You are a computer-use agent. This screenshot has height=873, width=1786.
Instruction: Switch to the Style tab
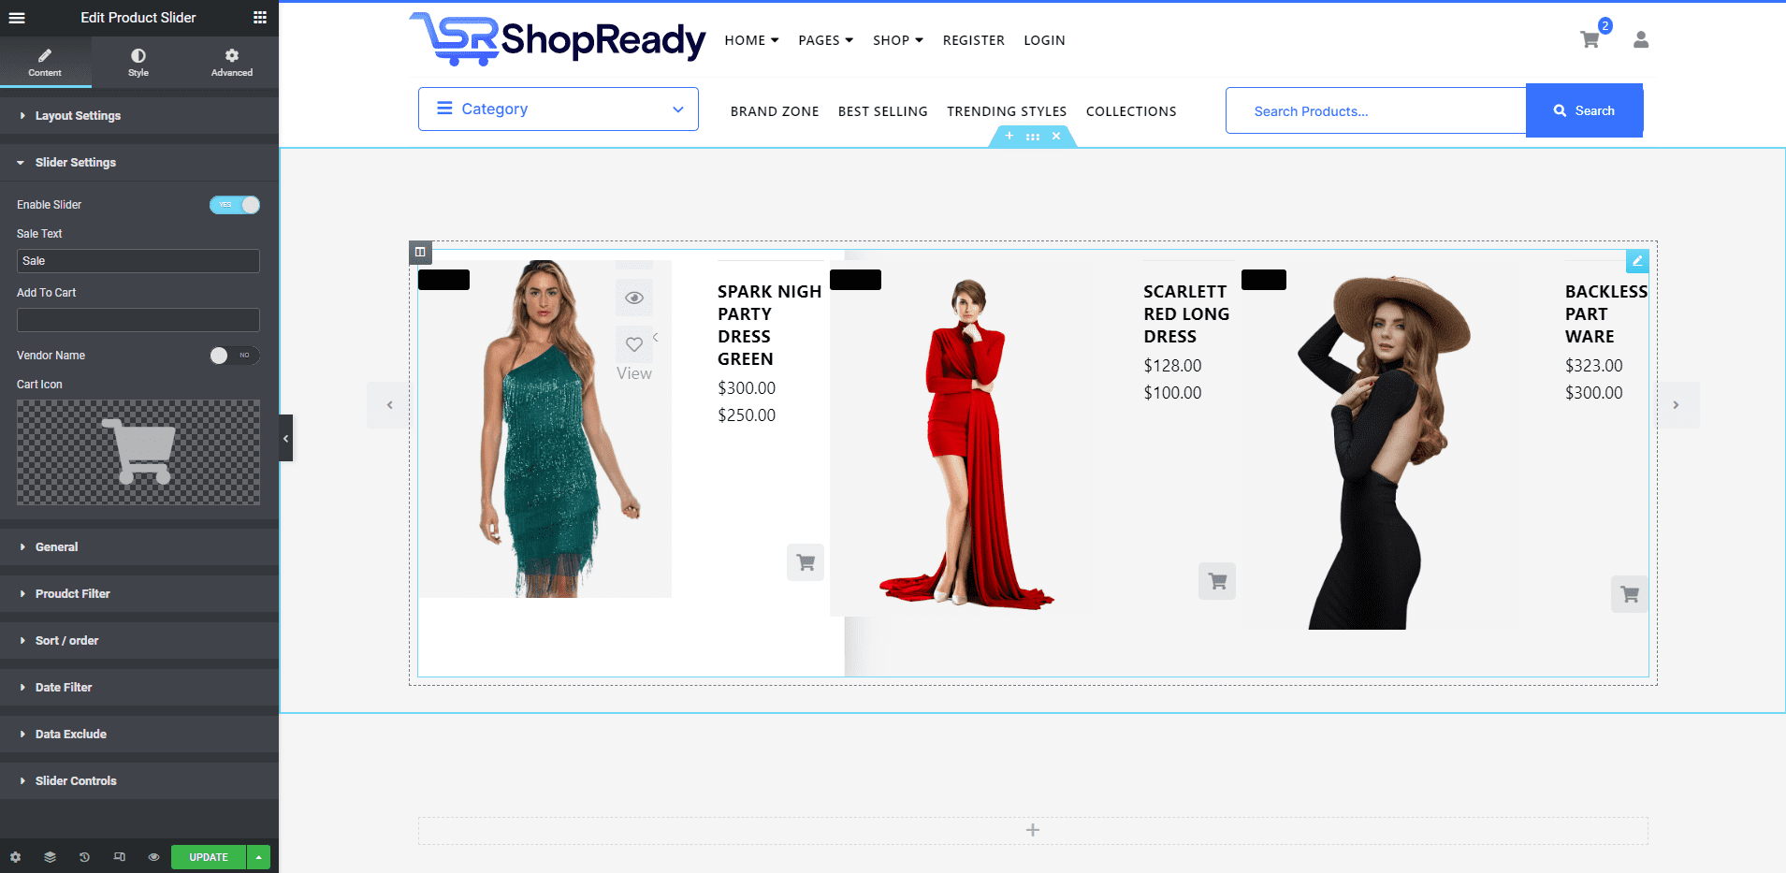138,63
